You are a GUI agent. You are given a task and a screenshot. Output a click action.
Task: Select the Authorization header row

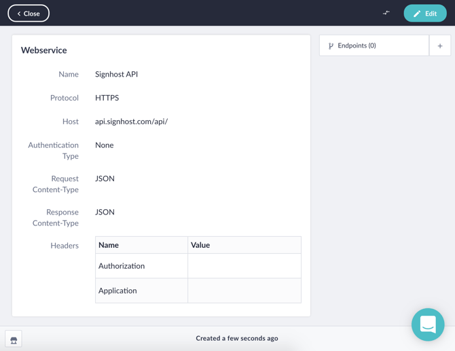pyautogui.click(x=198, y=266)
